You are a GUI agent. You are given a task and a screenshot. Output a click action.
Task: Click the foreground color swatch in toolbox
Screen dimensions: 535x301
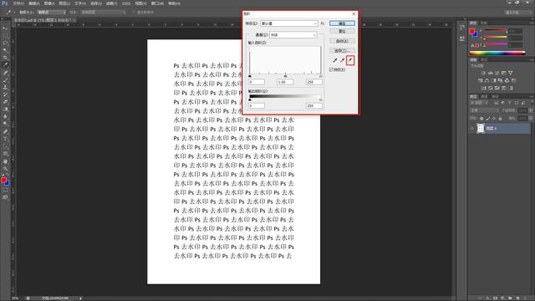pos(3,181)
